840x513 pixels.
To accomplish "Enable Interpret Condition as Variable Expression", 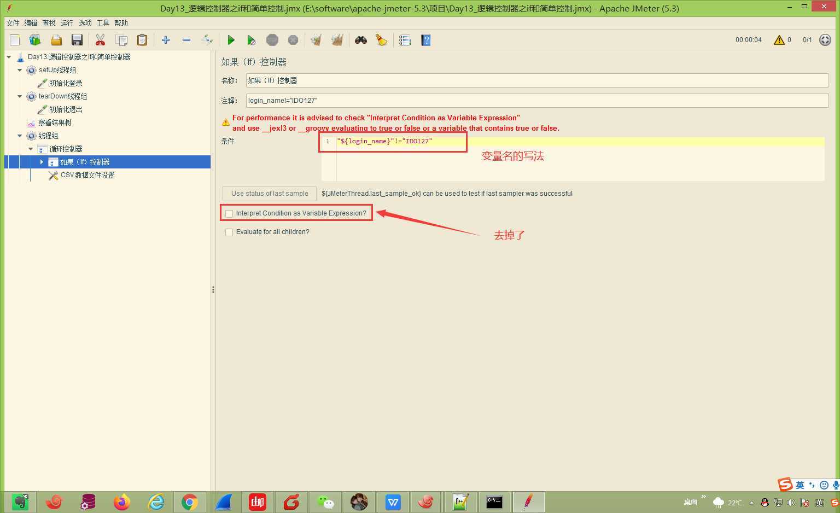I will [229, 213].
